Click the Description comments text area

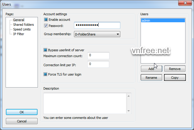coord(85,103)
